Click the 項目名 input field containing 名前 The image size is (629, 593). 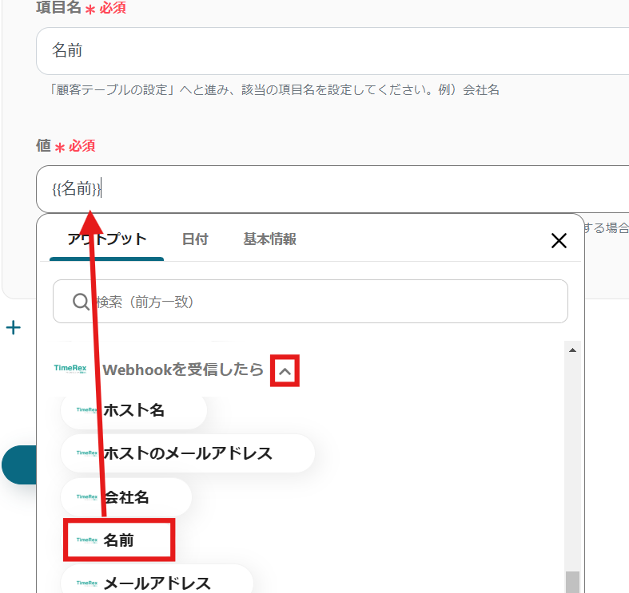point(332,51)
